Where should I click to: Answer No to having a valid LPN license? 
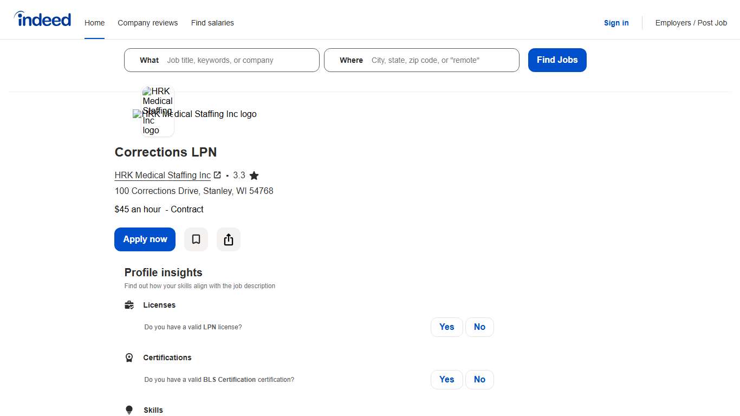pos(479,327)
